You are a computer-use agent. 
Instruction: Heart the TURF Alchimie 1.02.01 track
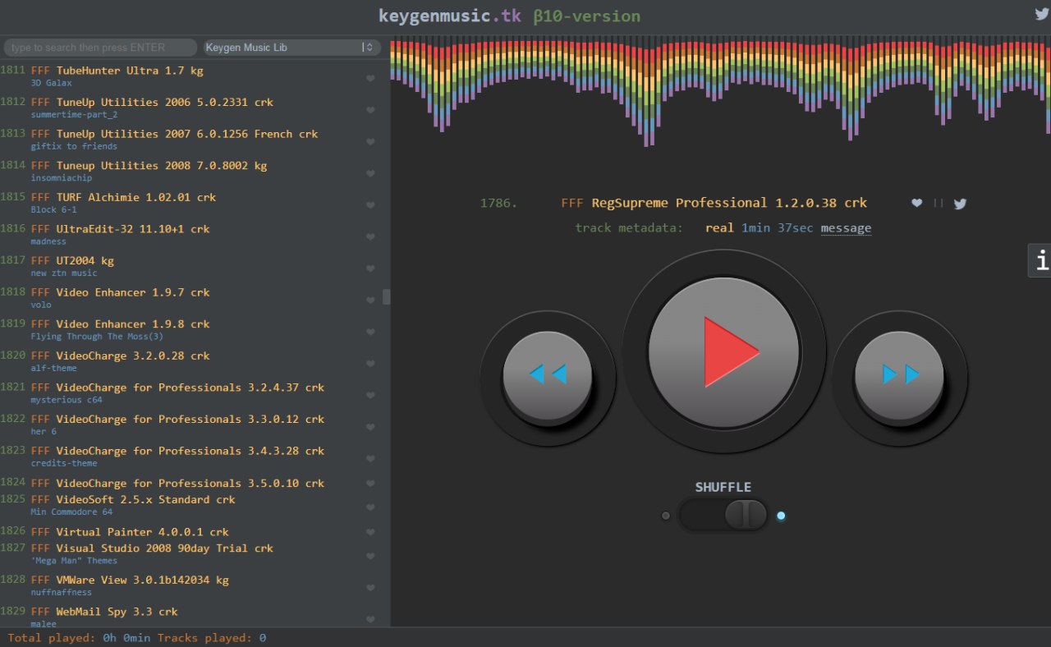pyautogui.click(x=370, y=205)
